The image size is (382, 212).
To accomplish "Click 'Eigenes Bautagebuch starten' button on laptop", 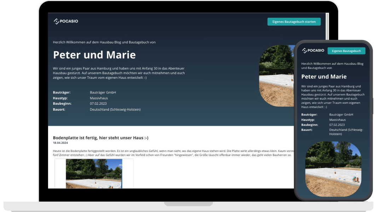I will [294, 22].
